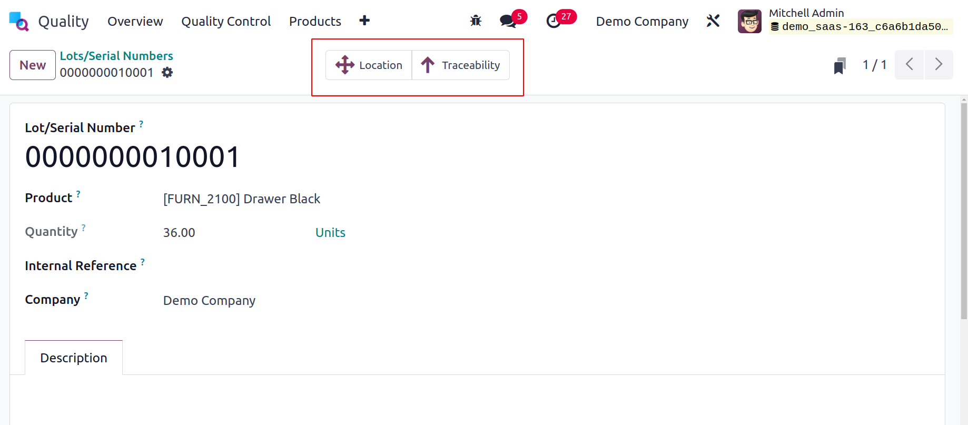The image size is (968, 425).
Task: Open the Traceability smart button
Action: (x=461, y=65)
